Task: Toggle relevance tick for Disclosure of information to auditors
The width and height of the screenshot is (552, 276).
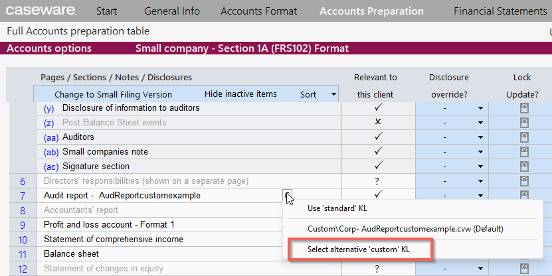Action: (x=378, y=107)
